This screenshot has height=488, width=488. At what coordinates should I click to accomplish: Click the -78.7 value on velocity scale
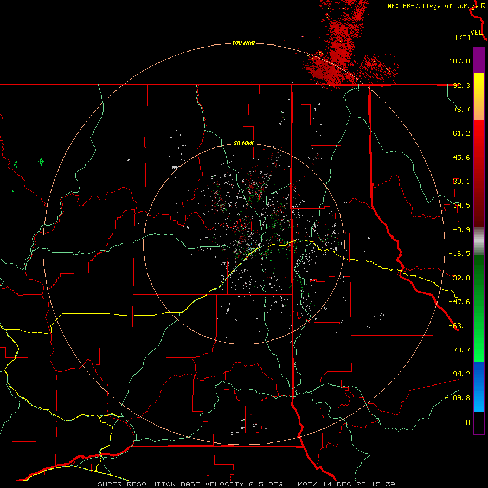coord(459,350)
